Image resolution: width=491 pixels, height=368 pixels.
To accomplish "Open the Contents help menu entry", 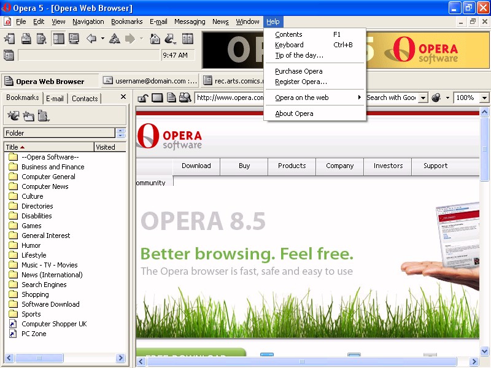I will tap(315, 34).
